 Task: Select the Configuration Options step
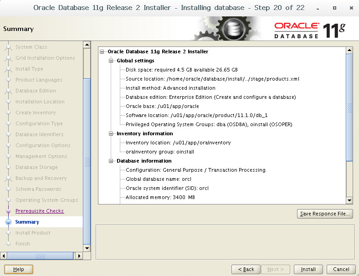pyautogui.click(x=43, y=145)
